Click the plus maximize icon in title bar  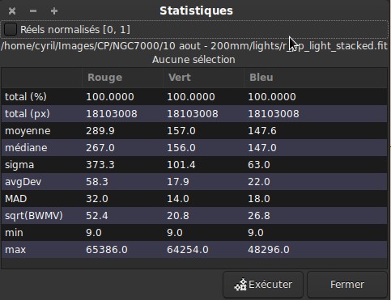[54, 11]
